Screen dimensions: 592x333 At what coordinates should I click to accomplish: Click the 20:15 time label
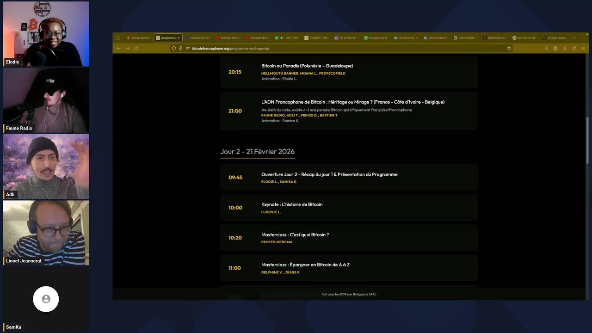coord(235,72)
